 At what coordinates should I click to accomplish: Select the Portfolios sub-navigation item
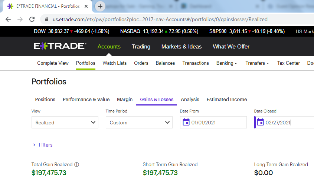85,63
